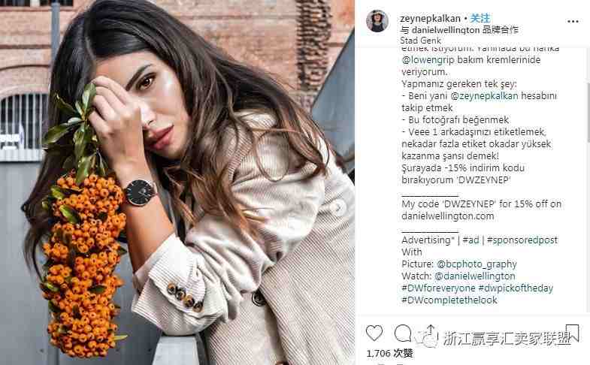Open the #sponsoredpost hashtag

tap(522, 240)
